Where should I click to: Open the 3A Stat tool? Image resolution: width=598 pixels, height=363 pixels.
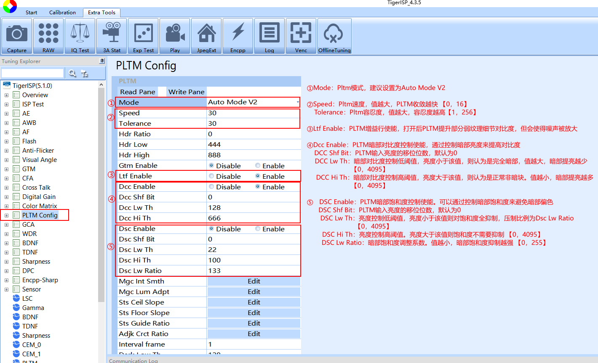112,36
